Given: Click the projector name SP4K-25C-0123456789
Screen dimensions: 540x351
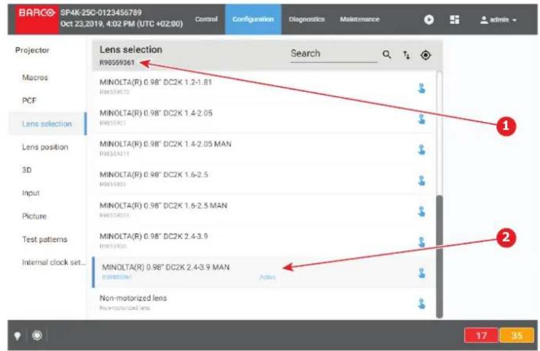Looking at the screenshot, I should click(x=101, y=12).
